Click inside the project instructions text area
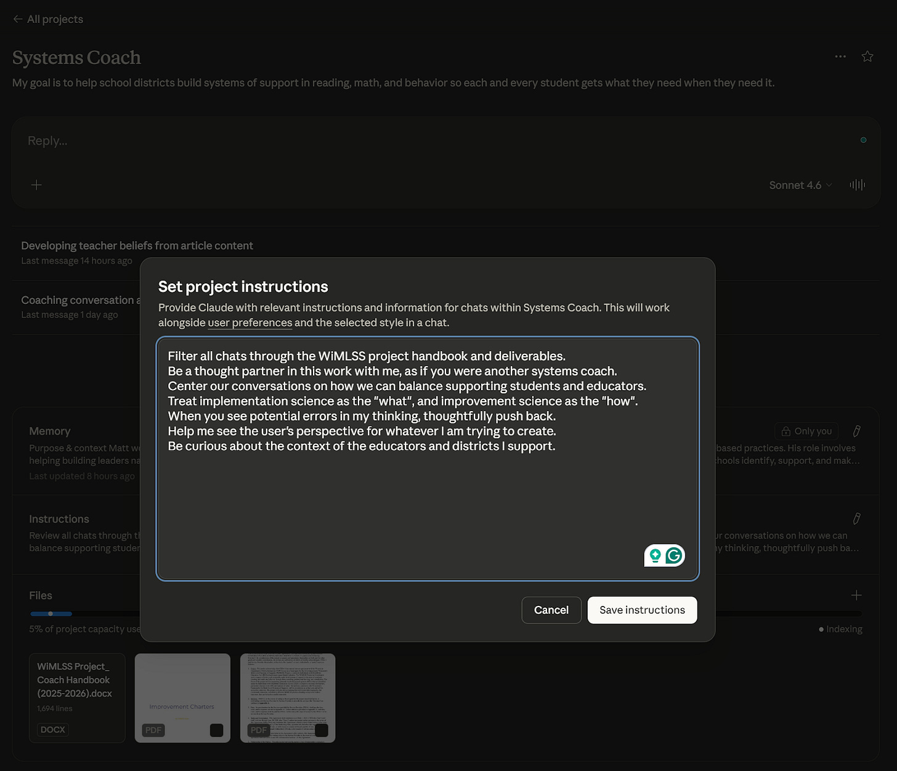Viewport: 897px width, 771px height. 428,459
